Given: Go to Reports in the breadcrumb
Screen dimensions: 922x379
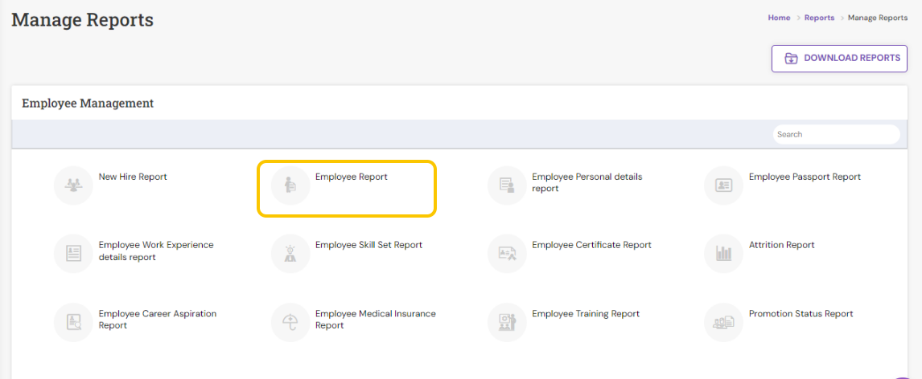Looking at the screenshot, I should [819, 18].
